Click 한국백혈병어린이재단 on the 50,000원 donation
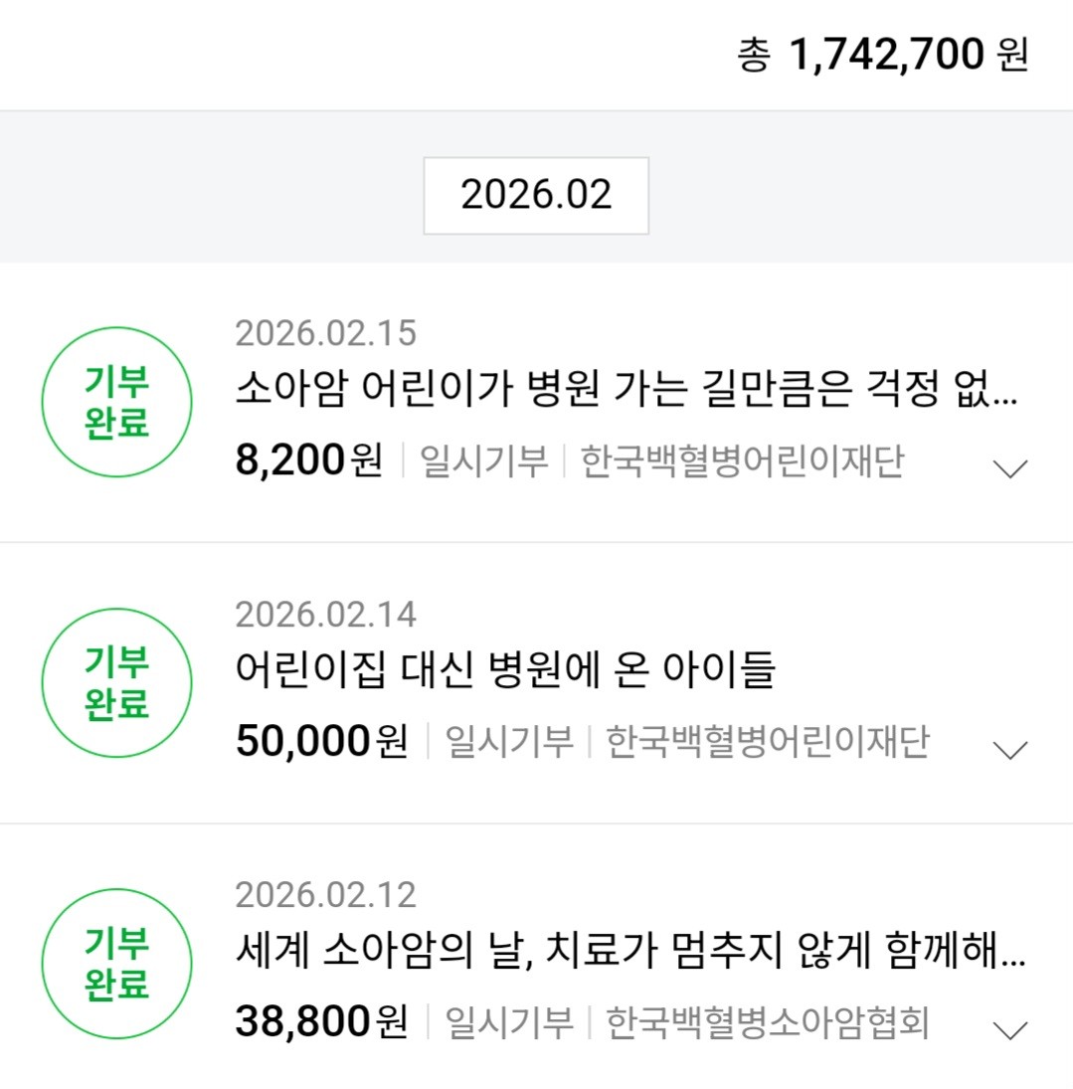 pyautogui.click(x=767, y=742)
